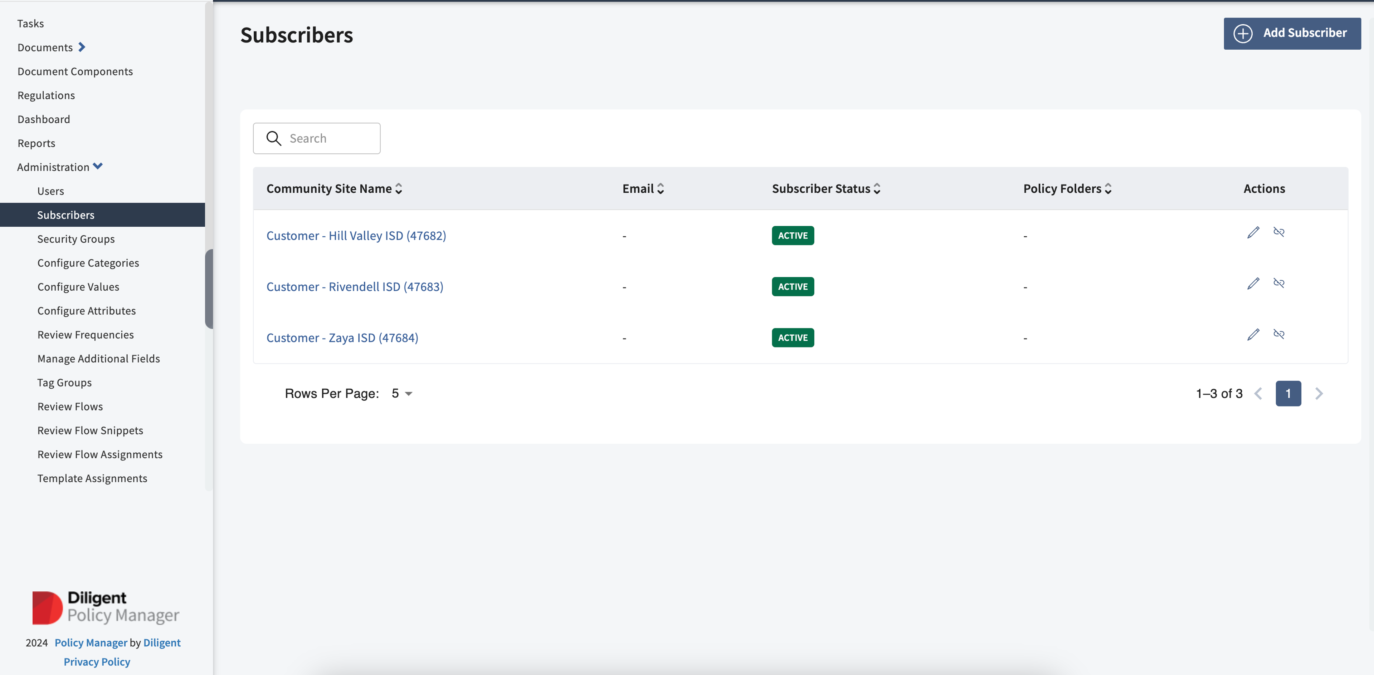Open Regulations in sidebar
1374x675 pixels.
coord(46,95)
